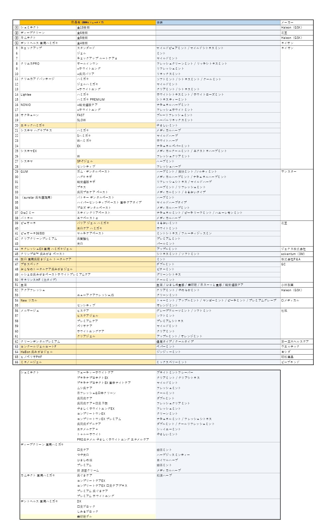Click the Ciメディカル maker cell
This screenshot has height=530, width=333.
click(297, 301)
